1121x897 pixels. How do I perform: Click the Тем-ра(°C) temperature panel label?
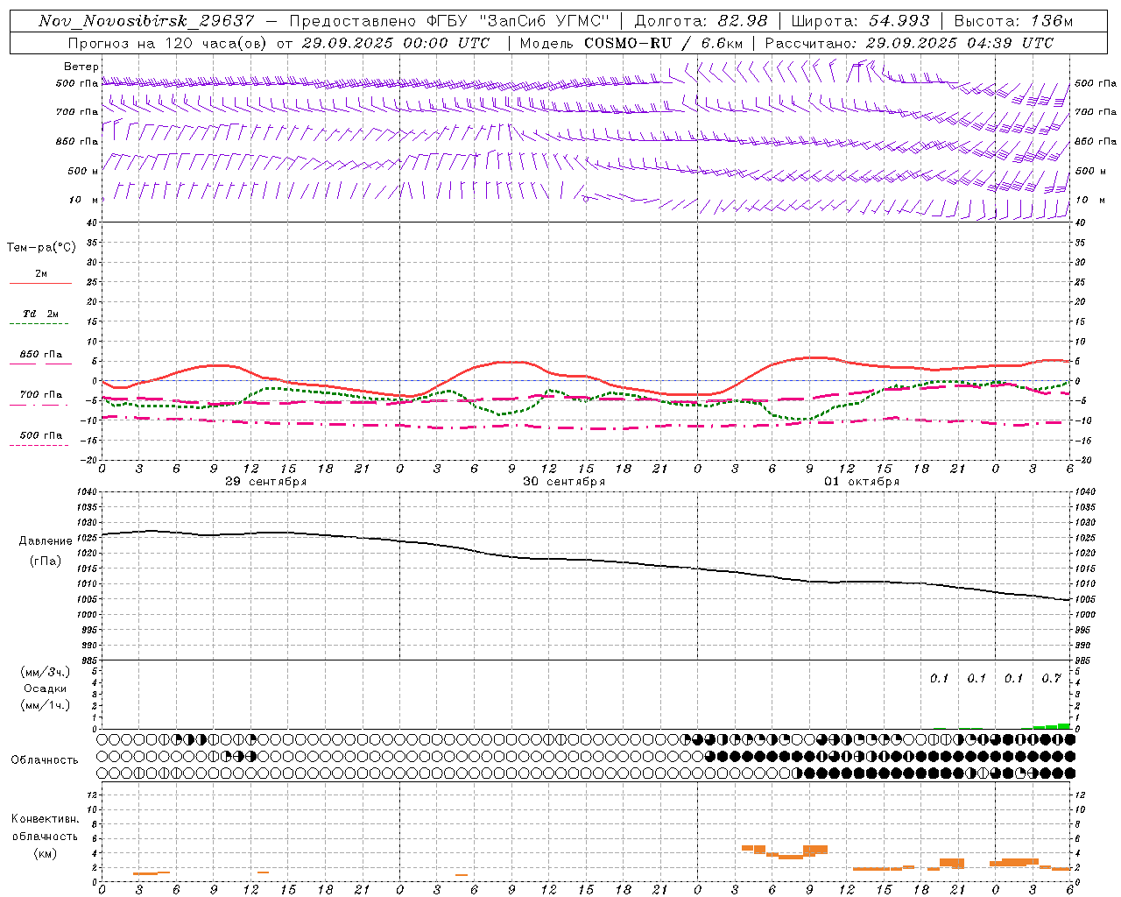pos(41,248)
